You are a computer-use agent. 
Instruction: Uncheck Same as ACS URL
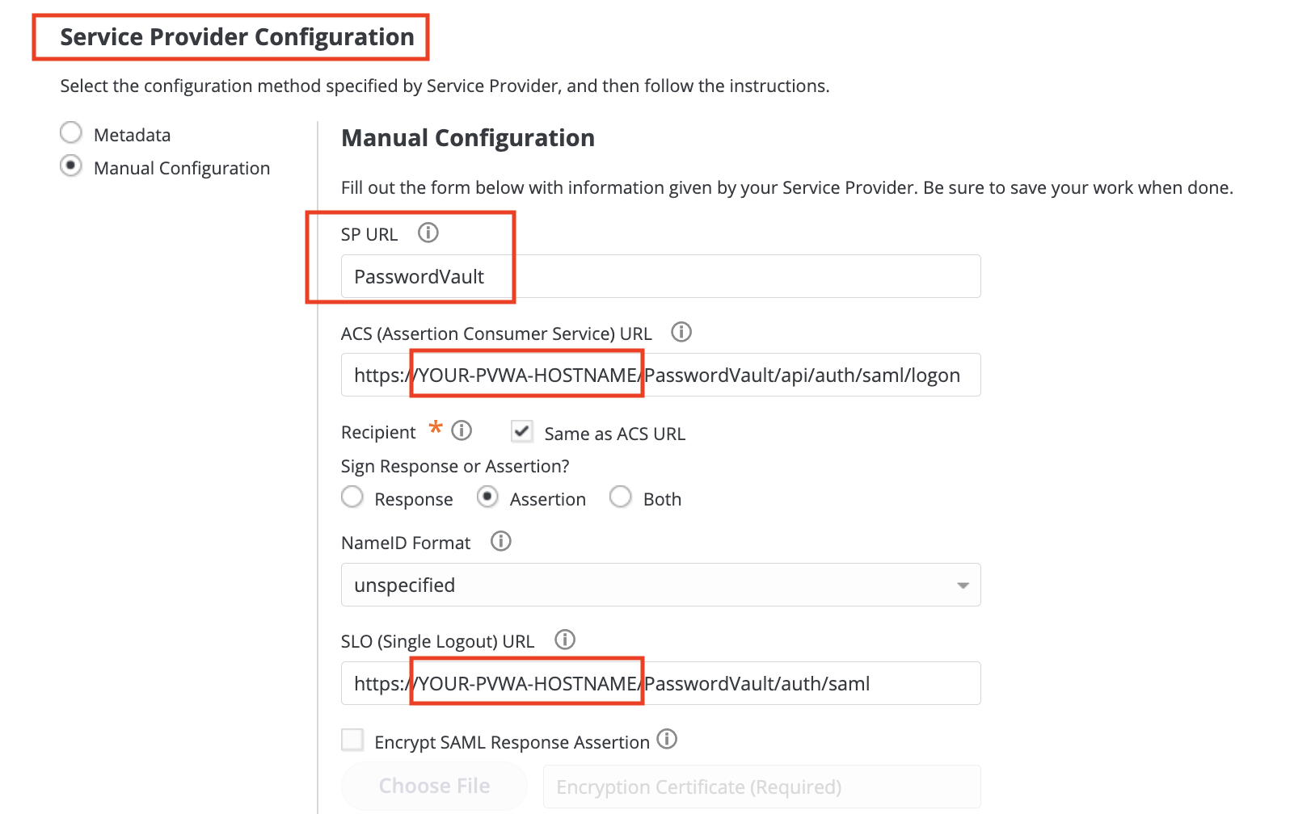[x=521, y=432]
